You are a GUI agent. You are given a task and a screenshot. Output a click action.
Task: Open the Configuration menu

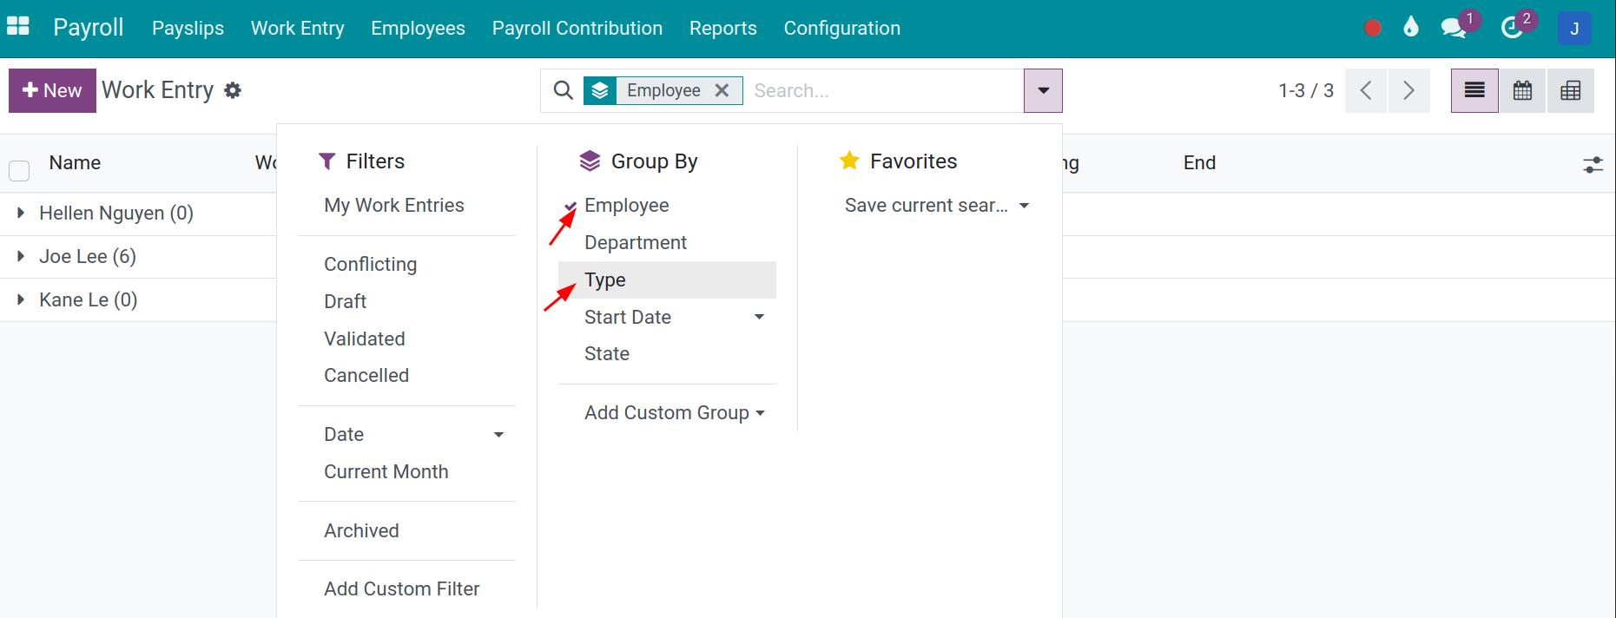tap(842, 28)
